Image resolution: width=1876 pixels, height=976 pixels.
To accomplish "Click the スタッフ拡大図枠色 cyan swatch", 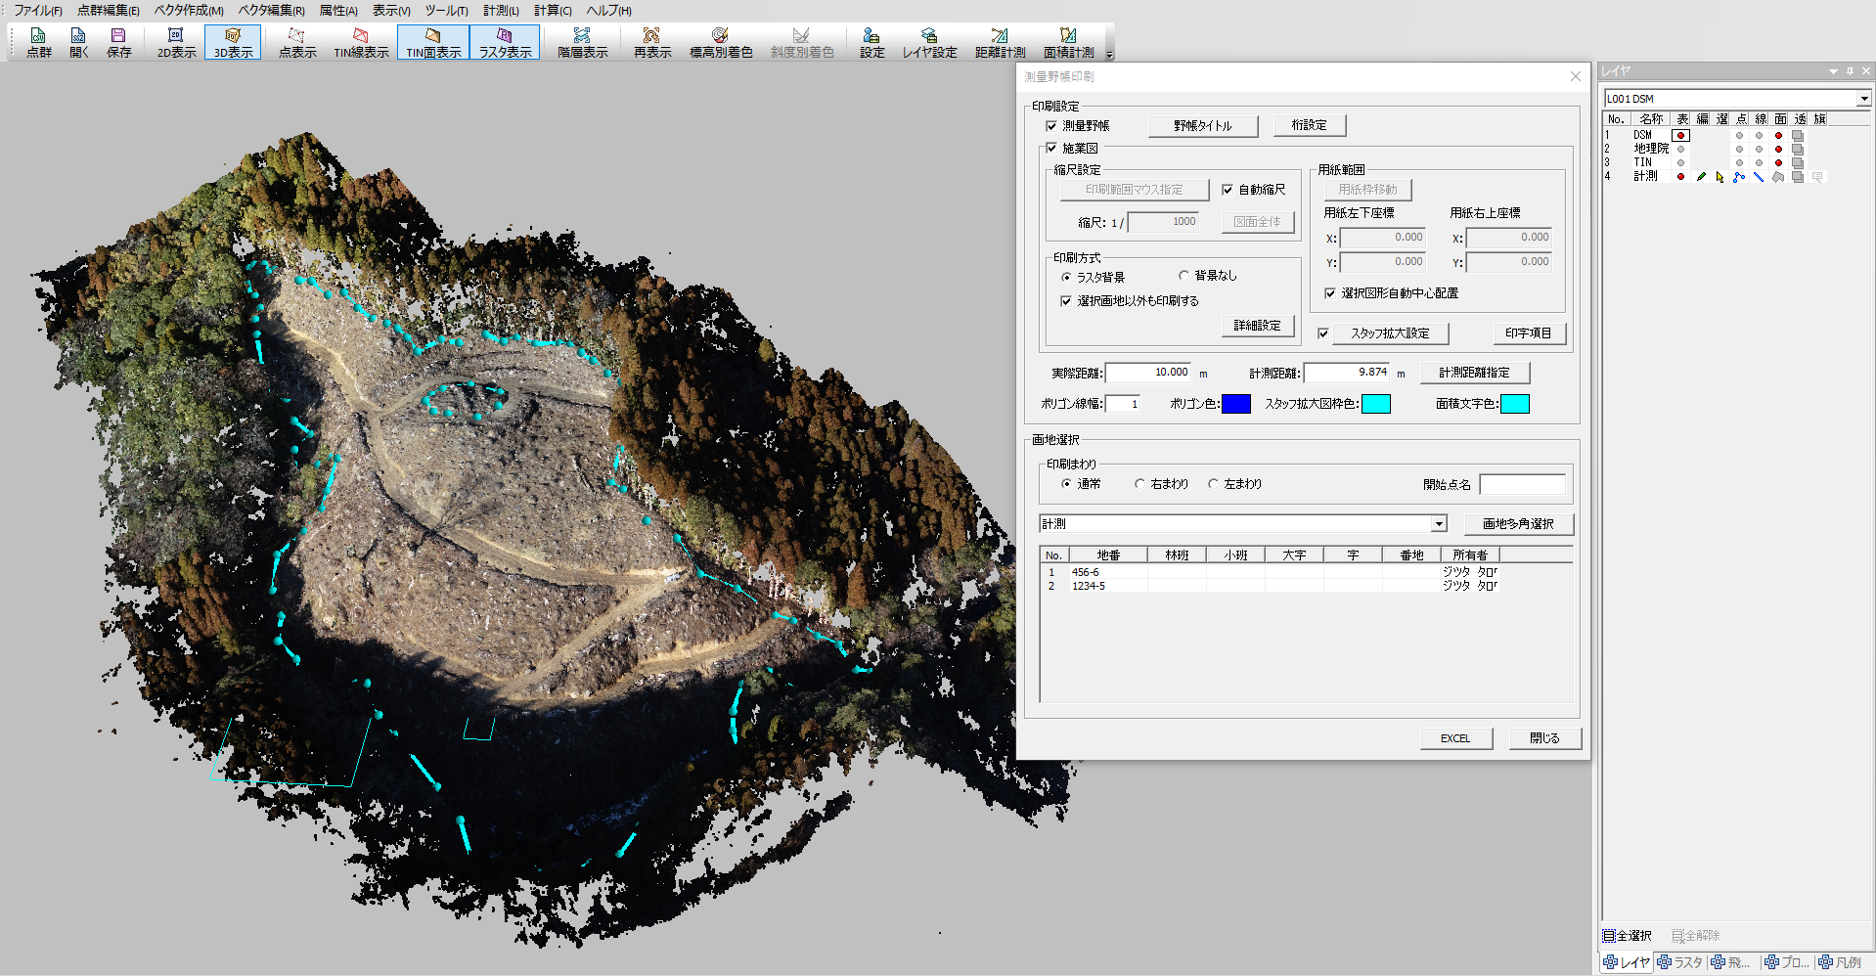I will pyautogui.click(x=1375, y=404).
